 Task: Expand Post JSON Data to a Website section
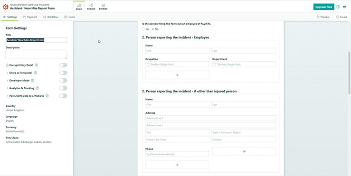click(x=7, y=96)
